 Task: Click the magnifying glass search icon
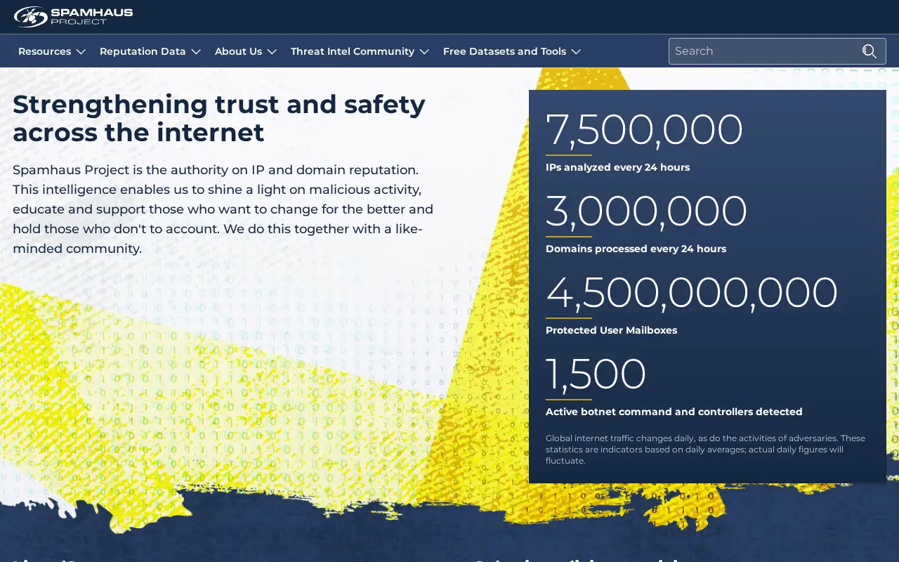870,51
